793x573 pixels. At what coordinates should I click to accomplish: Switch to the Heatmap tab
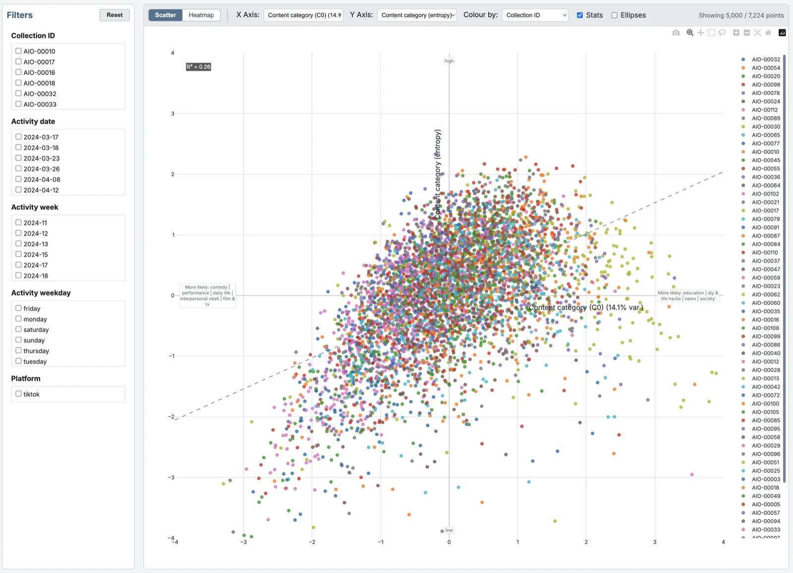point(201,15)
